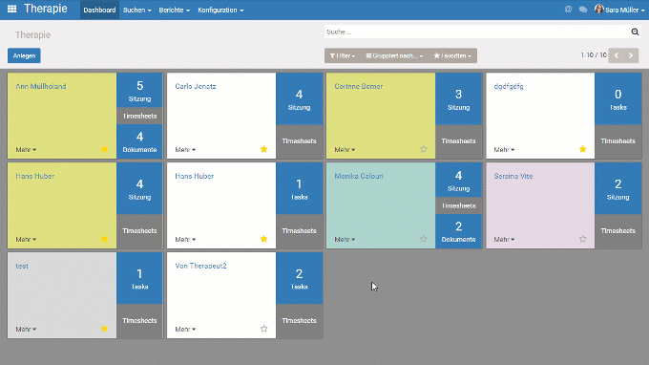Image resolution: width=649 pixels, height=365 pixels.
Task: Open the Monika Calouri project link
Action: tap(359, 176)
